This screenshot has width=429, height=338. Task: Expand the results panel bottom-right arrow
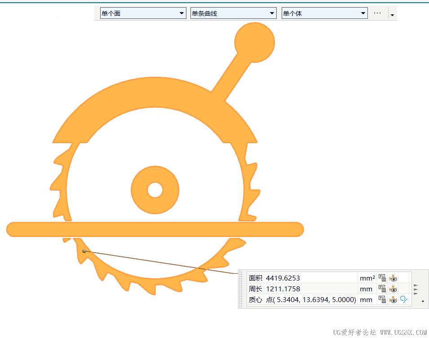click(423, 301)
